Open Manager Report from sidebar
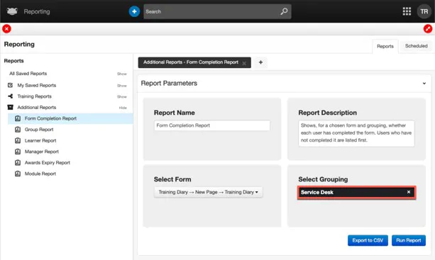This screenshot has width=435, height=260. coord(42,152)
